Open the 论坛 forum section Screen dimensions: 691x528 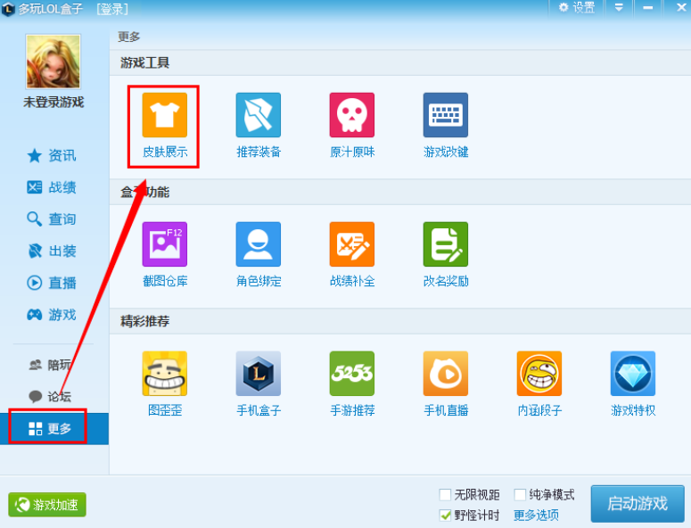[x=50, y=397]
